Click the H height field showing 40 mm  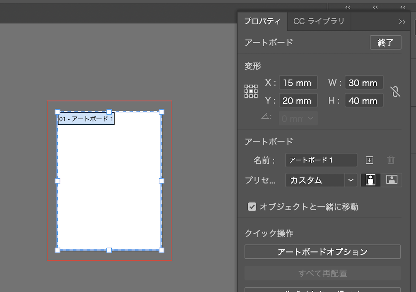click(364, 101)
